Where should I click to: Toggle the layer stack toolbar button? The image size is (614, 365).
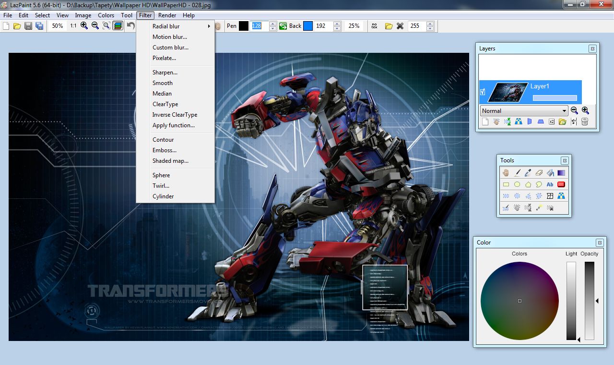[118, 26]
